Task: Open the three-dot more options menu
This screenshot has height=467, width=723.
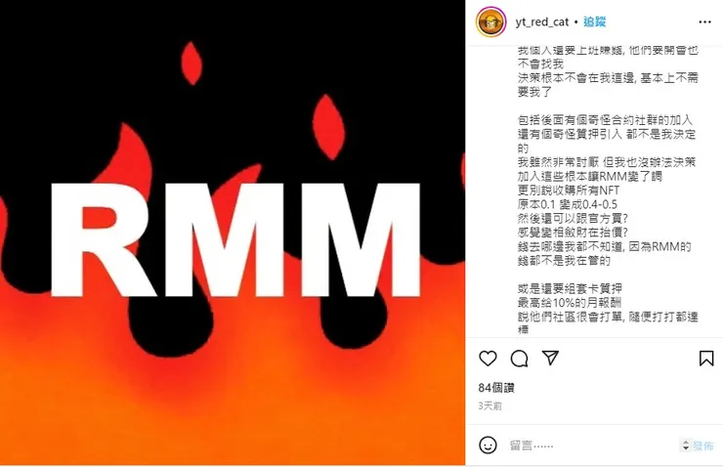Action: tap(704, 21)
